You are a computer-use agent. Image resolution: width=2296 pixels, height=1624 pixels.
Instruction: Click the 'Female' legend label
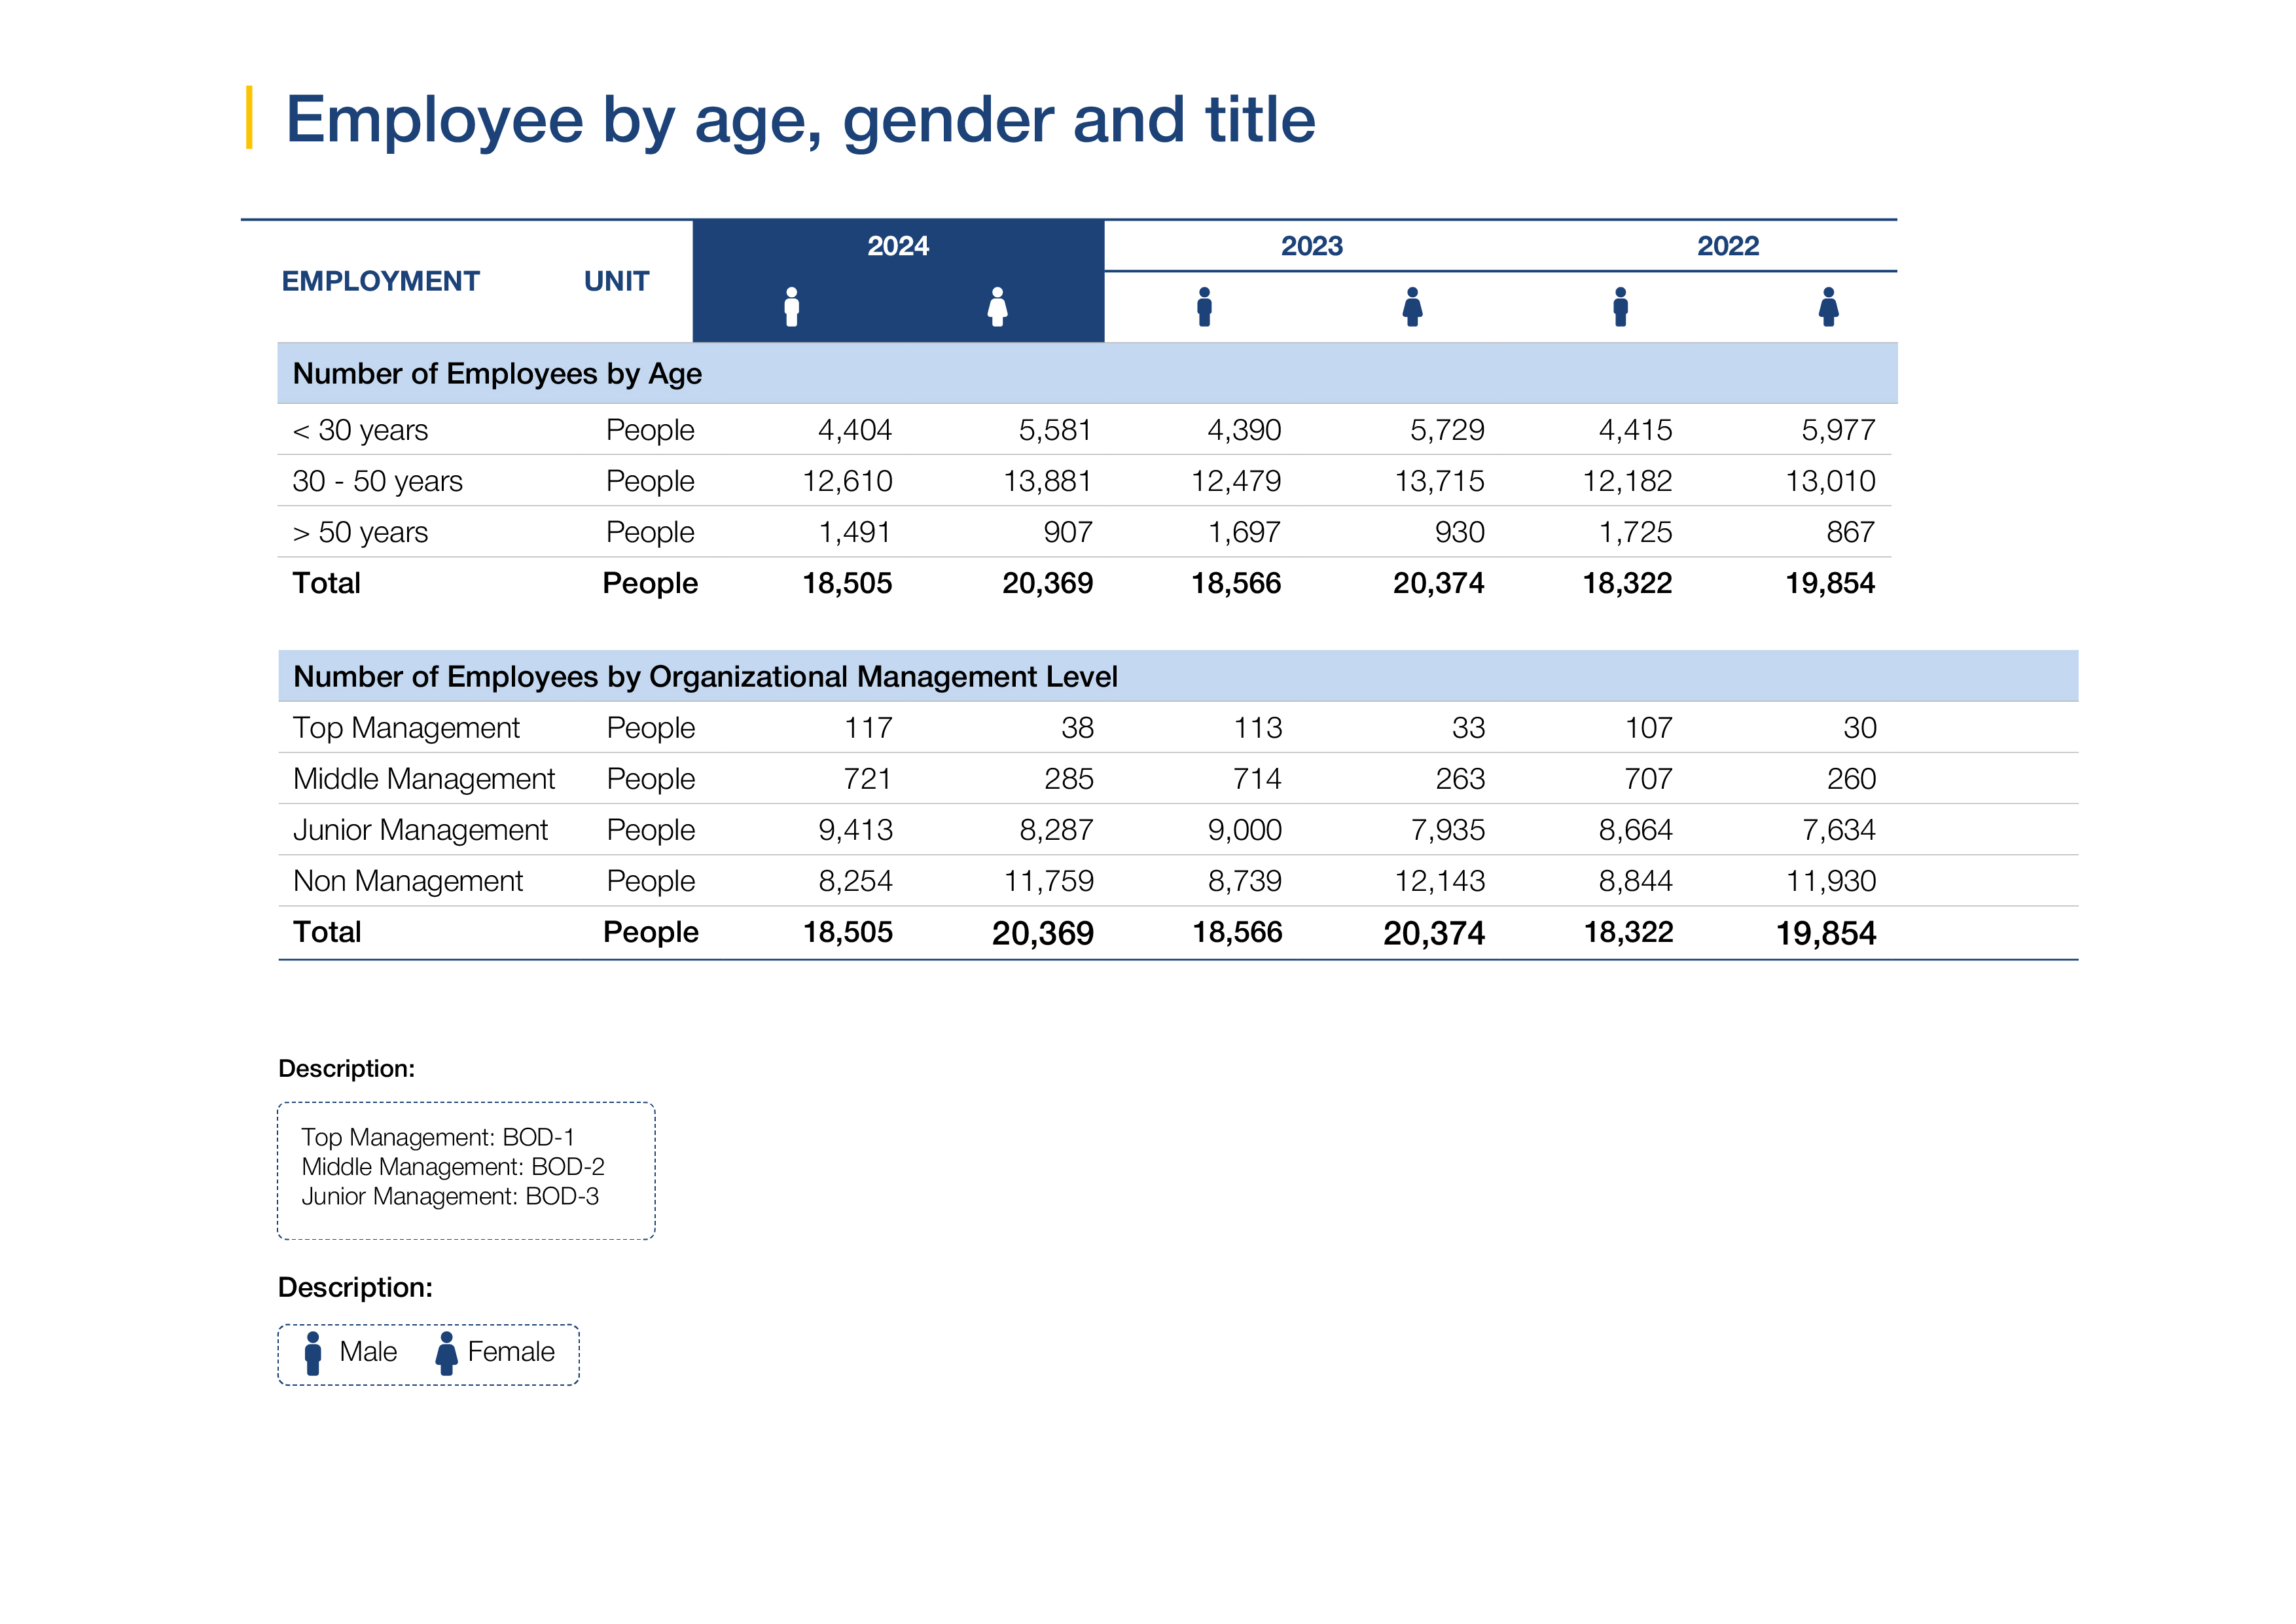tap(511, 1352)
